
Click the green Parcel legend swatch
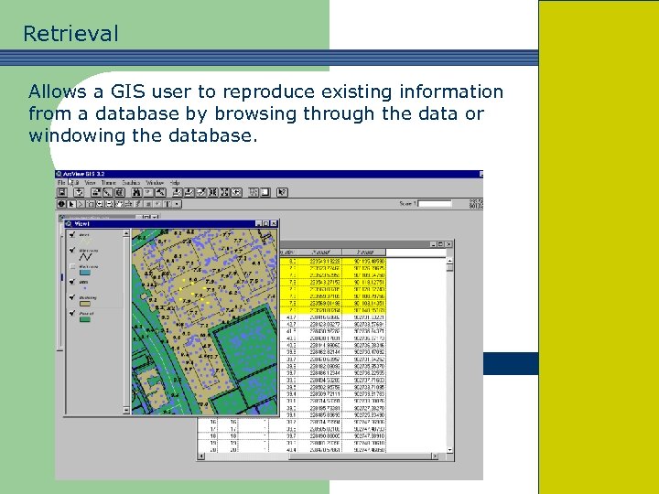click(x=85, y=319)
